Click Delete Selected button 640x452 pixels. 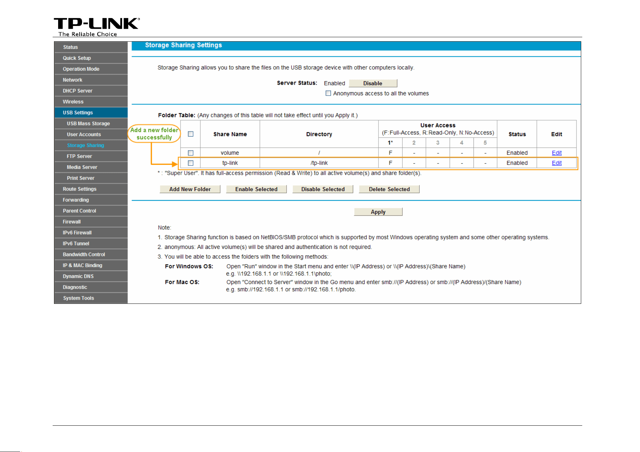[389, 189]
